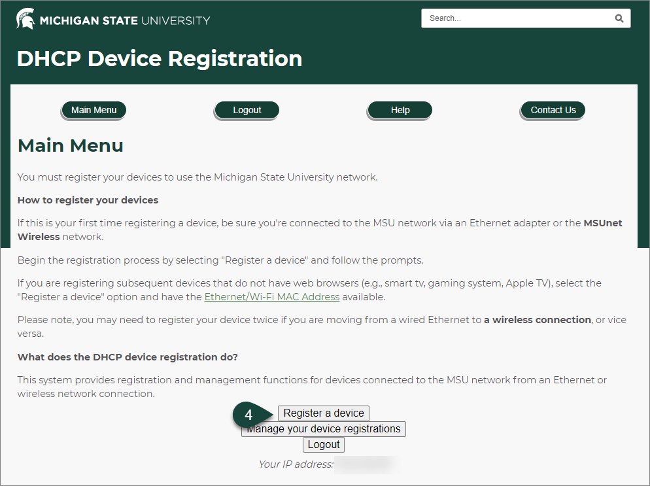The image size is (650, 486).
Task: Click the bold 'a wireless connection' text
Action: pos(538,320)
